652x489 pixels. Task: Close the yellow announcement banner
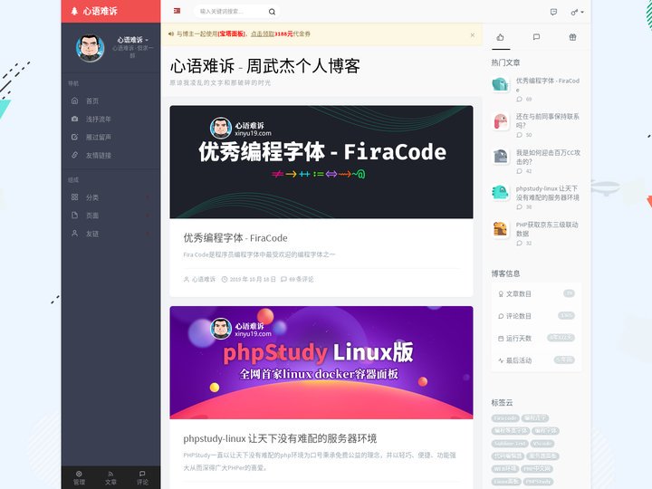coord(473,35)
